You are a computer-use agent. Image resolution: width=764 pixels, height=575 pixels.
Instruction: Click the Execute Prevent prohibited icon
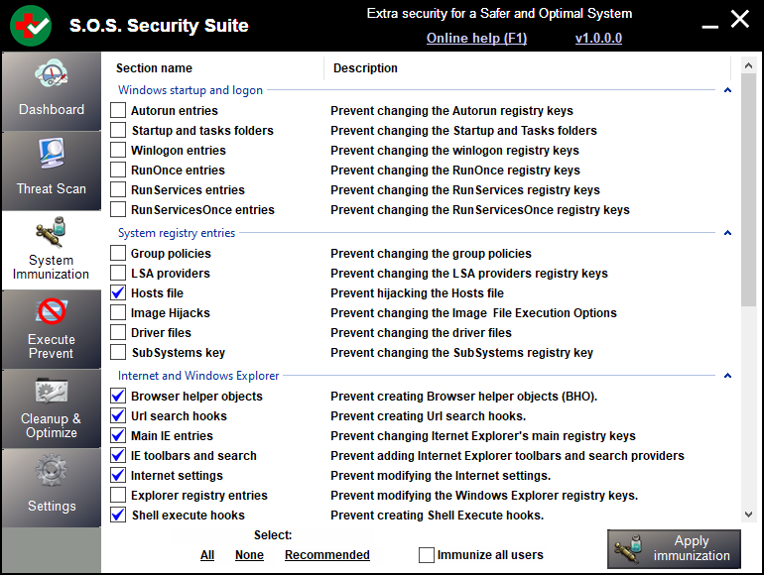click(x=52, y=311)
